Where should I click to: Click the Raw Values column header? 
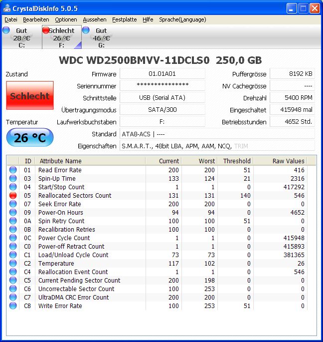[x=280, y=161]
